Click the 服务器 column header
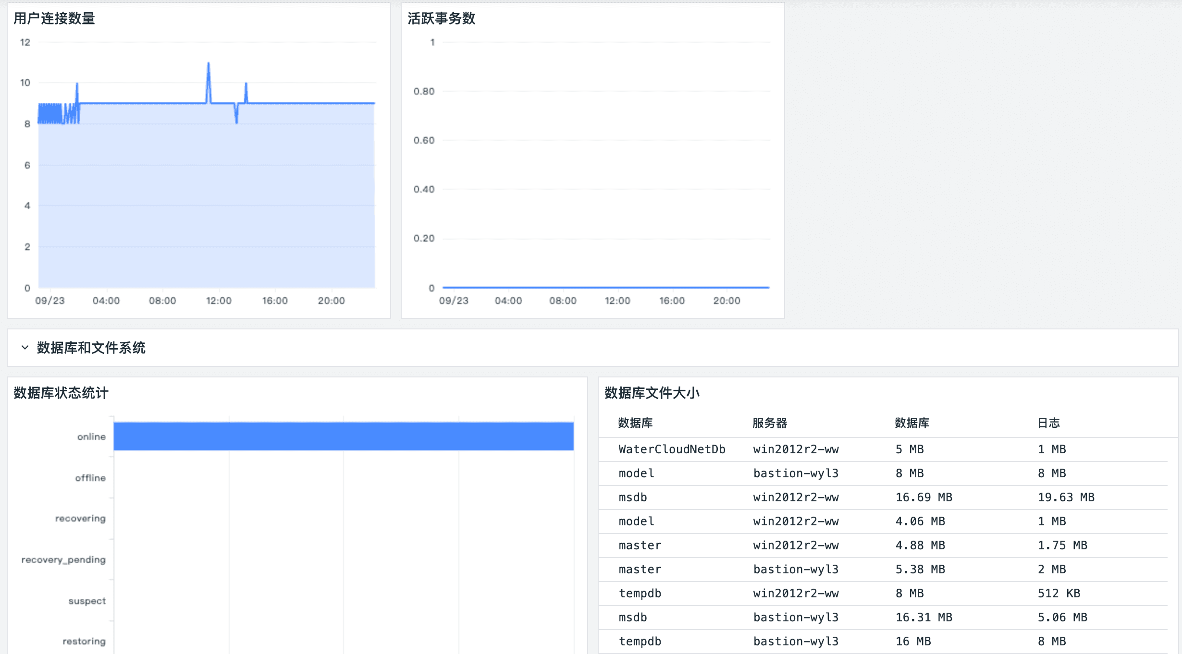Viewport: 1182px width, 654px height. 770,423
